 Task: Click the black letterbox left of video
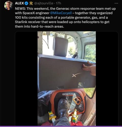tap(26, 78)
